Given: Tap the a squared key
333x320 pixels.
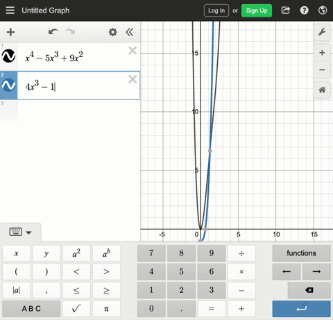Looking at the screenshot, I should click(76, 253).
